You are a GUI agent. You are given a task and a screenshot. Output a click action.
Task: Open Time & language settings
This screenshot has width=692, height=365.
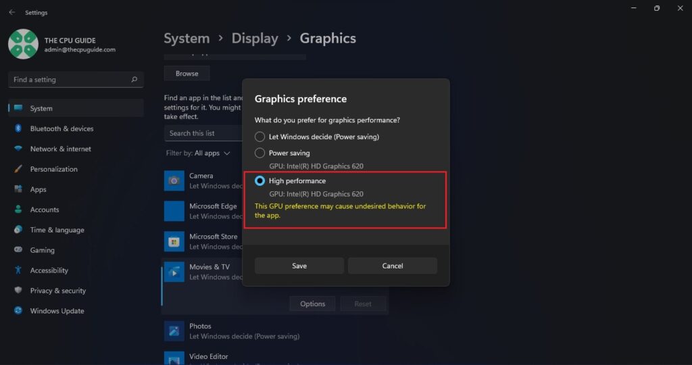pyautogui.click(x=76, y=230)
